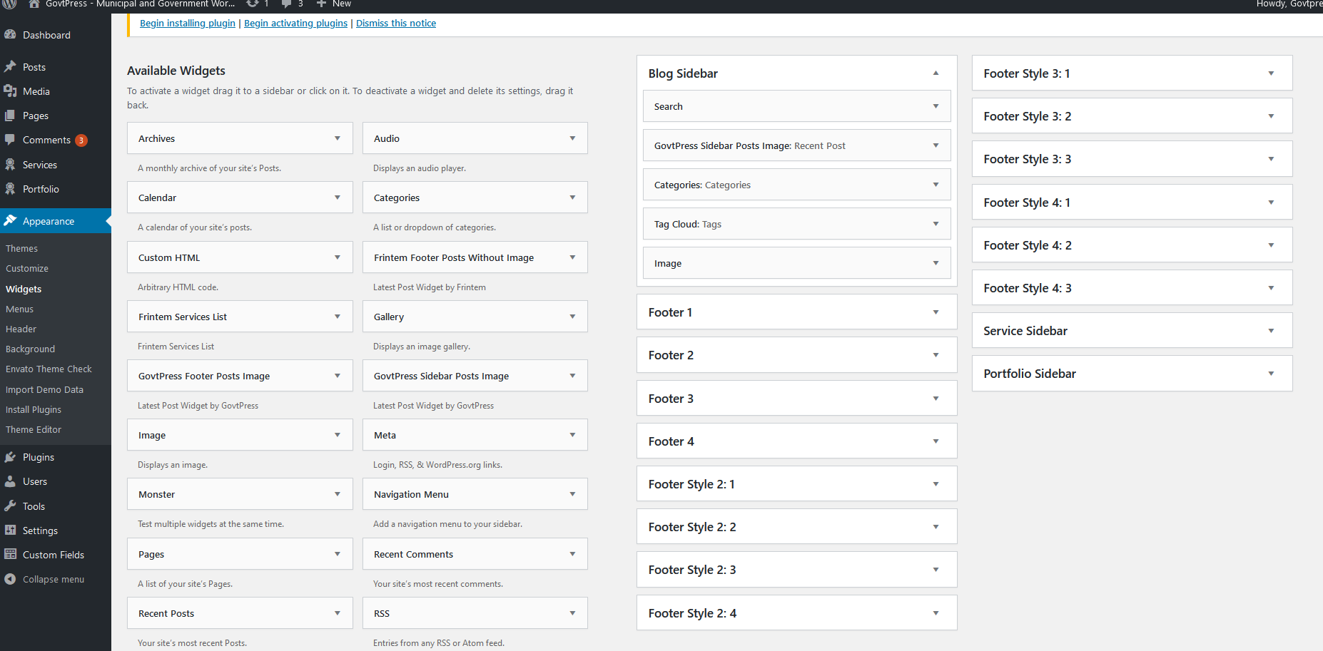Expand the Footer 3 widget area

(x=936, y=399)
